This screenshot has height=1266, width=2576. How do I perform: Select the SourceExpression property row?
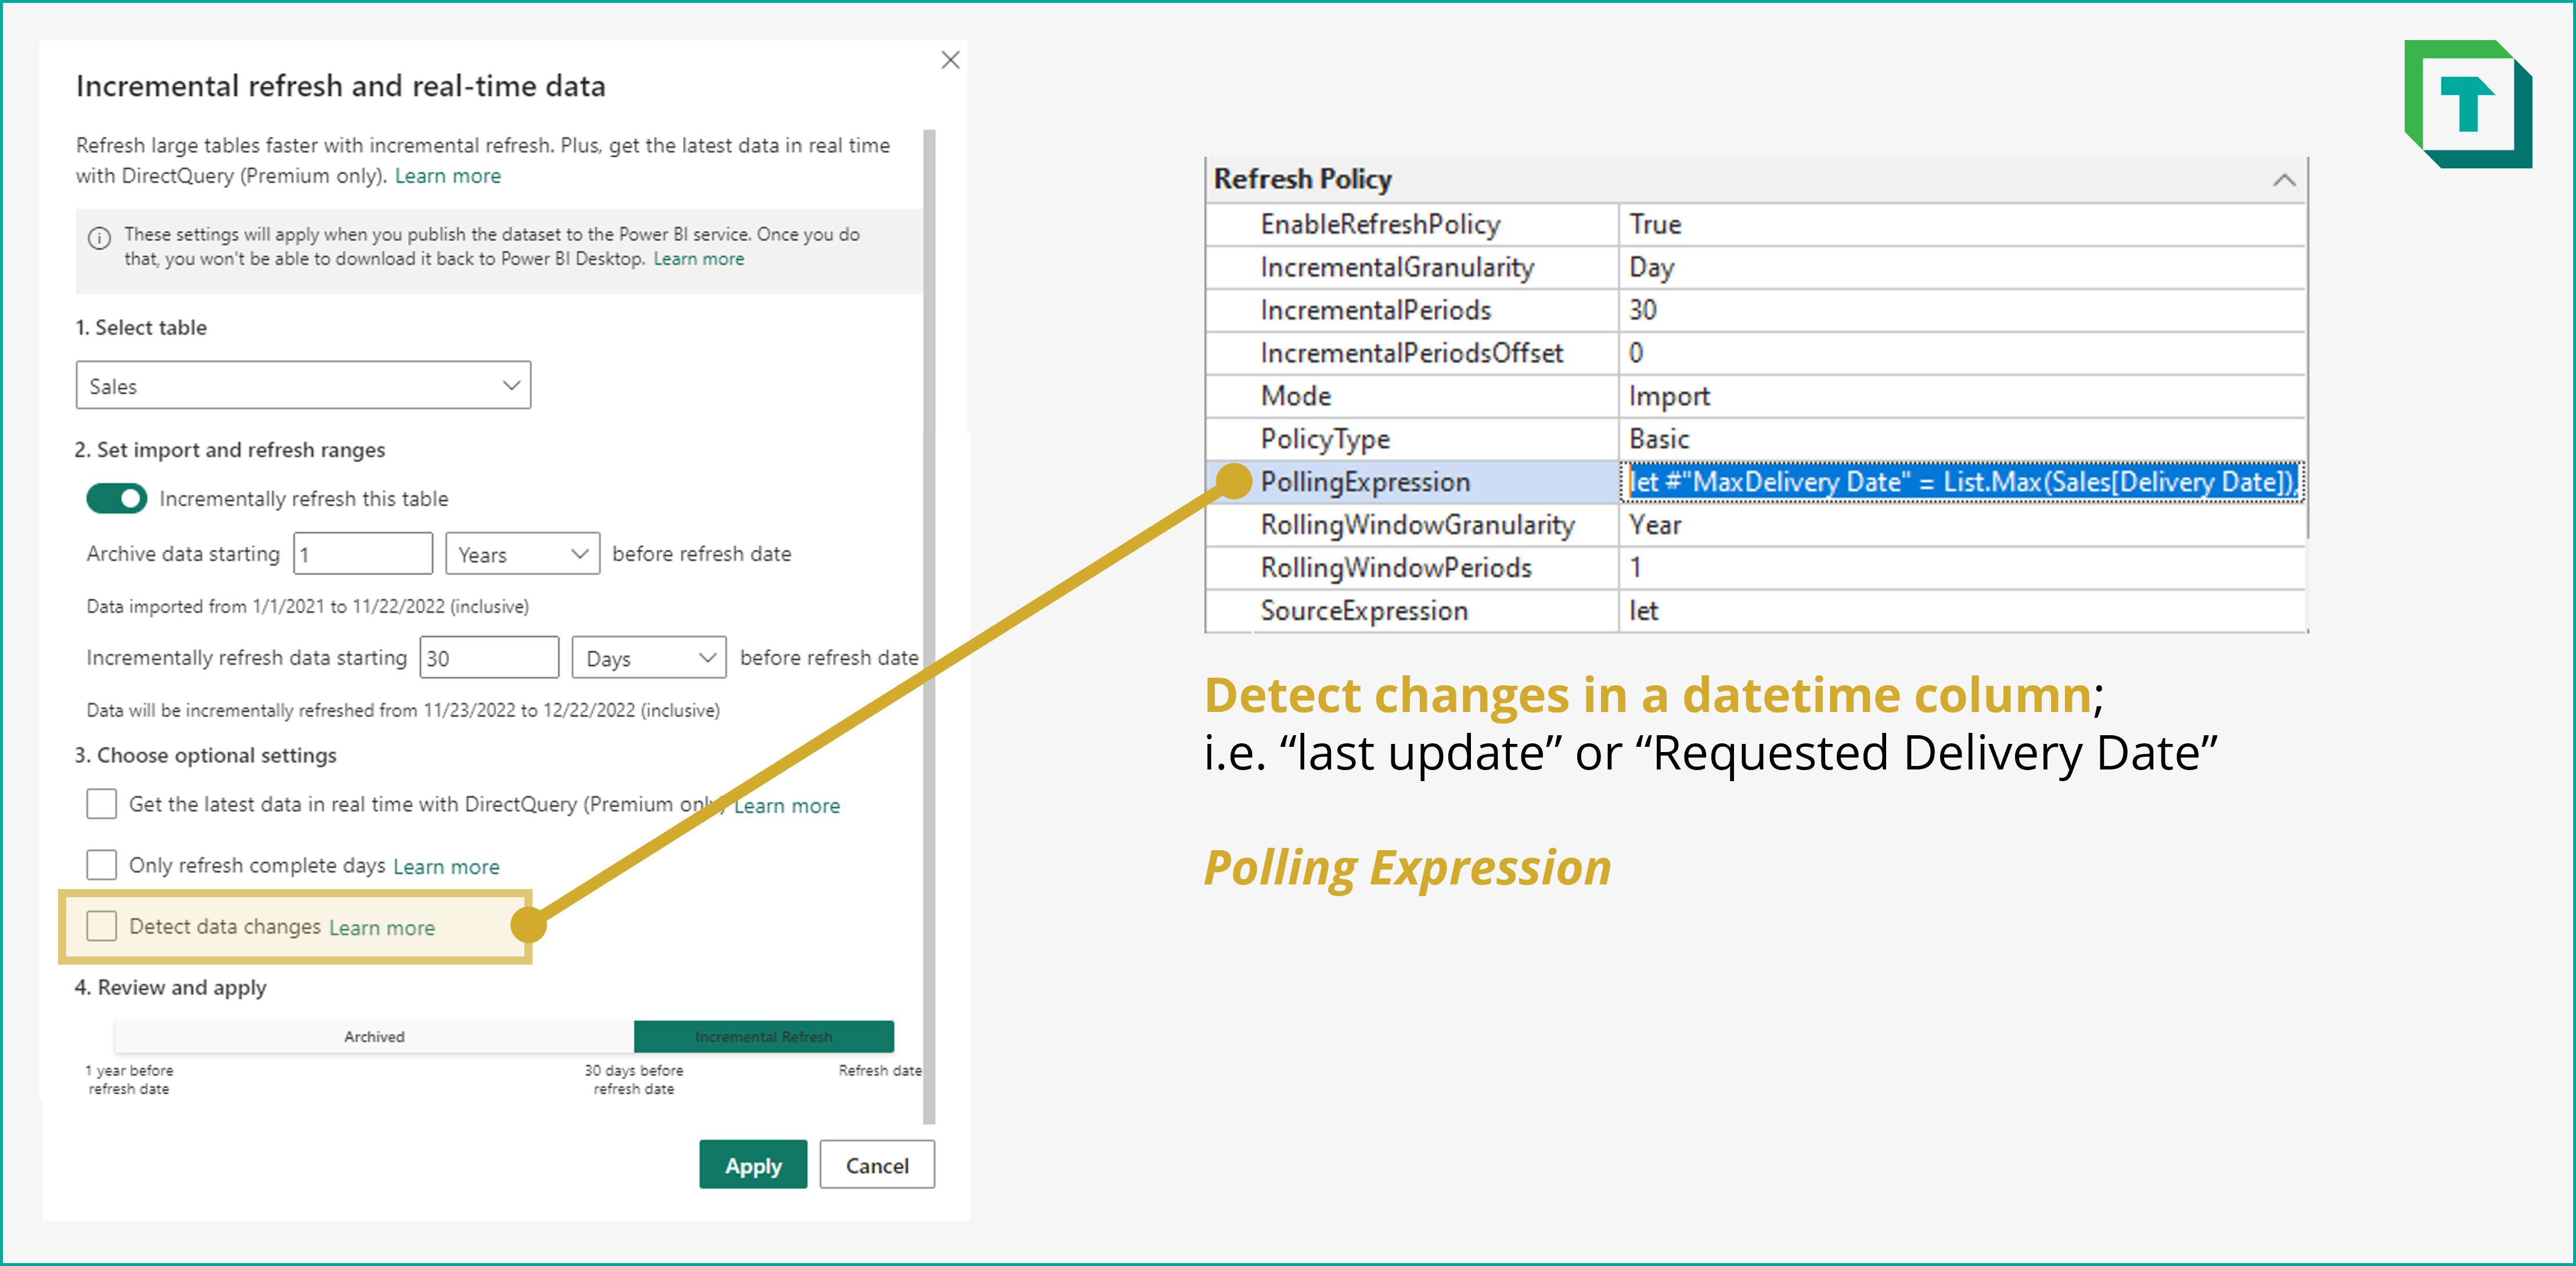coord(1364,610)
